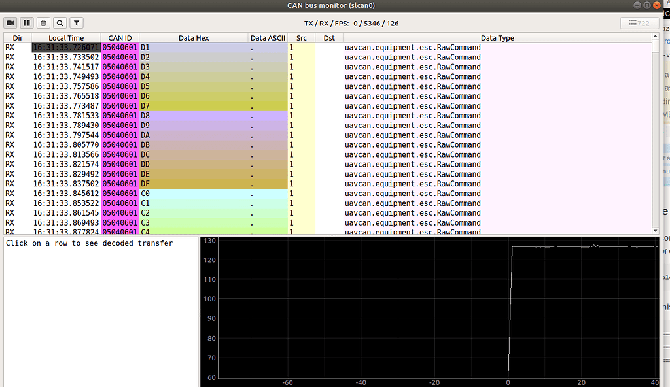This screenshot has width=670, height=387.
Task: Select timestamp 16:31:33.837502
Action: tap(66, 184)
